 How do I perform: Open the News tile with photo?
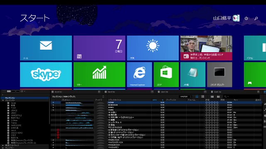point(206,48)
